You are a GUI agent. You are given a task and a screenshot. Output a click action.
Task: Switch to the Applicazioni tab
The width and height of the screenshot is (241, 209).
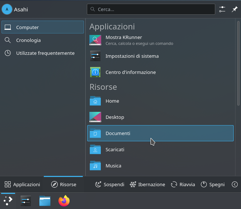(22, 184)
